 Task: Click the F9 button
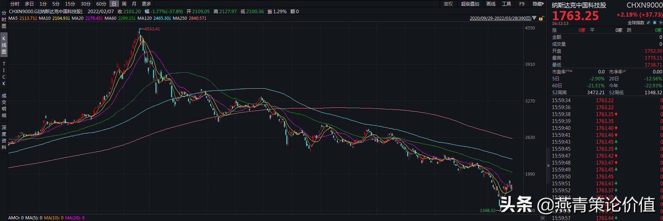point(522,4)
